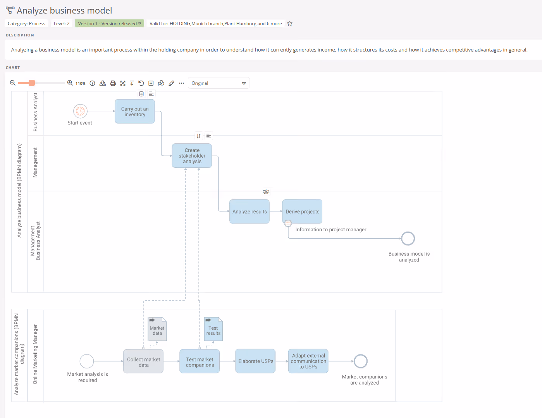Select the Market companions are analyzed end event

(361, 361)
